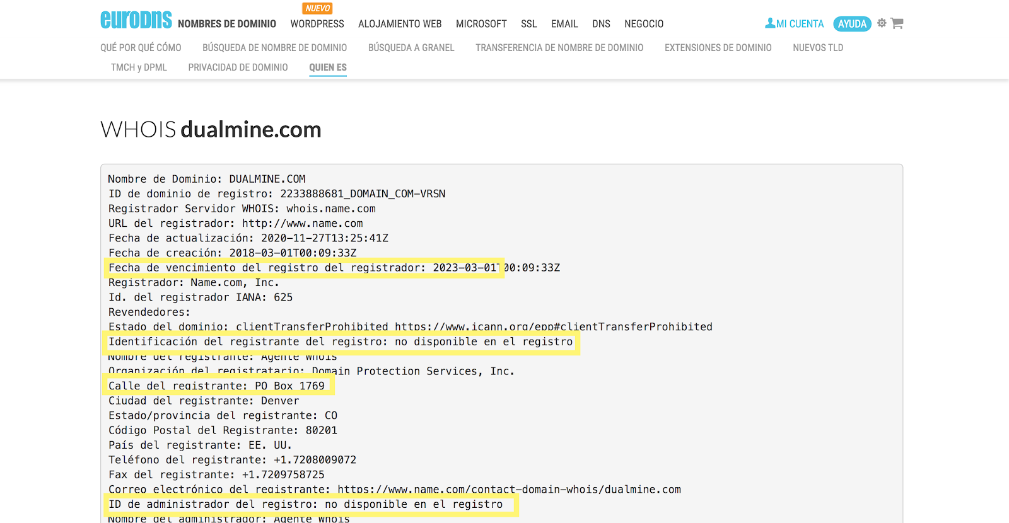Select DNS in the top navigation

(601, 24)
